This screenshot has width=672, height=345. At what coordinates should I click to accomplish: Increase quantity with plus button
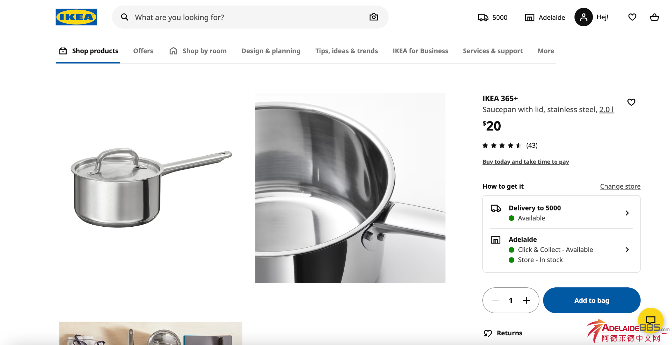[x=526, y=300]
